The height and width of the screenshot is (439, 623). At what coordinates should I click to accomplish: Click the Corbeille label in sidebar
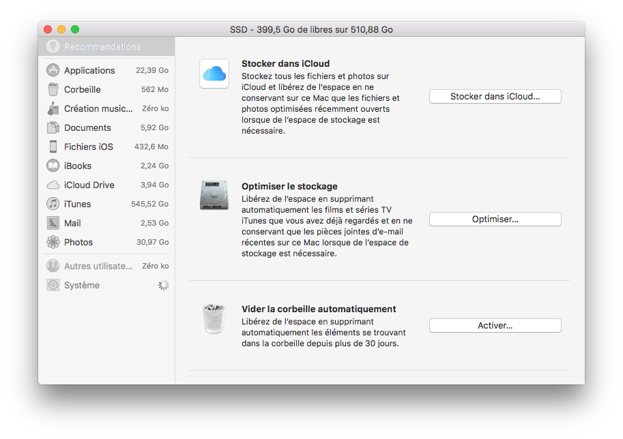point(83,90)
